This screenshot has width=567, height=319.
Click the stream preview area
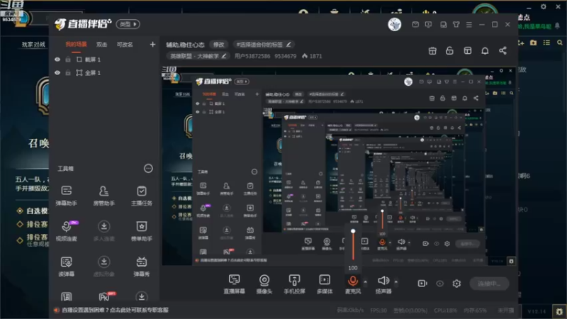pos(339,166)
